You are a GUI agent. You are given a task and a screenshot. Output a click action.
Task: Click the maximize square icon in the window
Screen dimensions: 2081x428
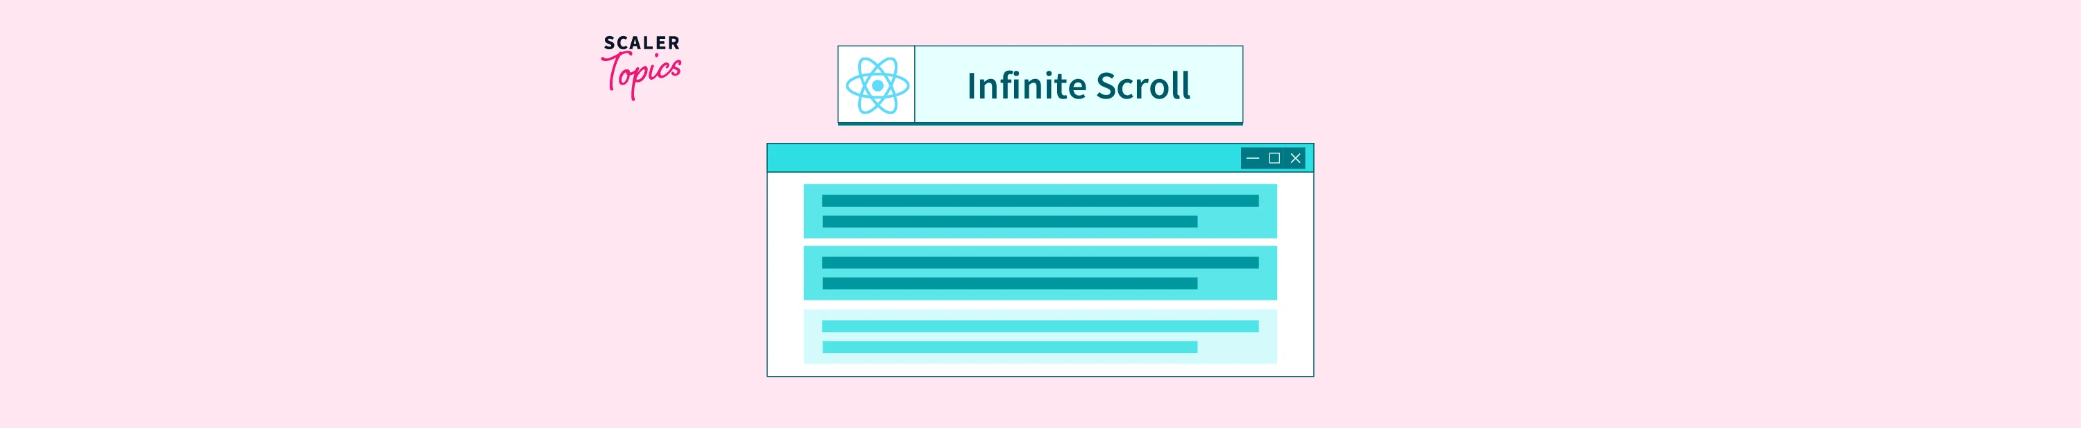1274,158
